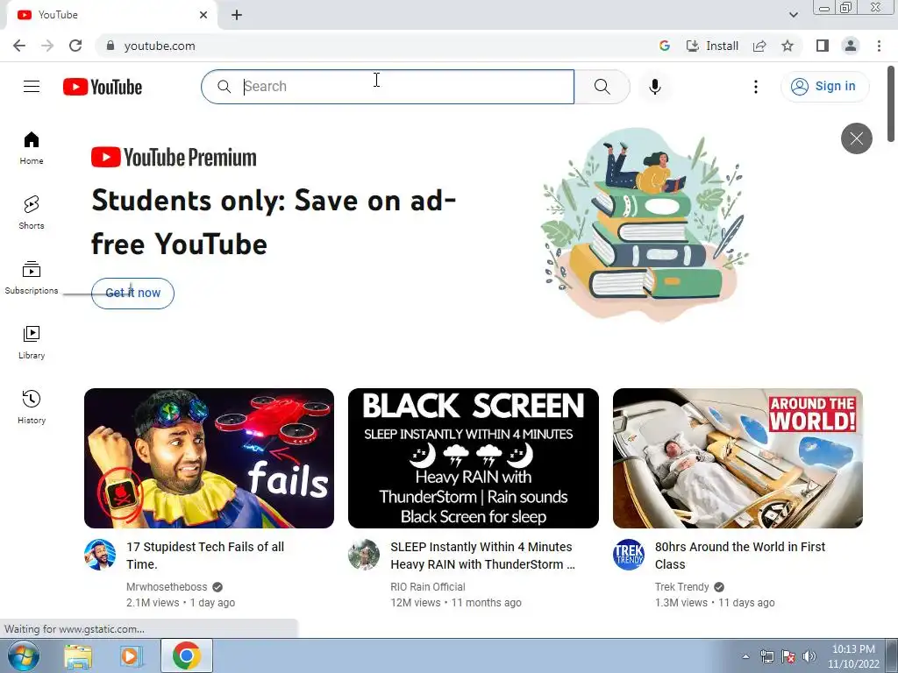The height and width of the screenshot is (673, 898).
Task: Install the YouTube app
Action: point(712,46)
